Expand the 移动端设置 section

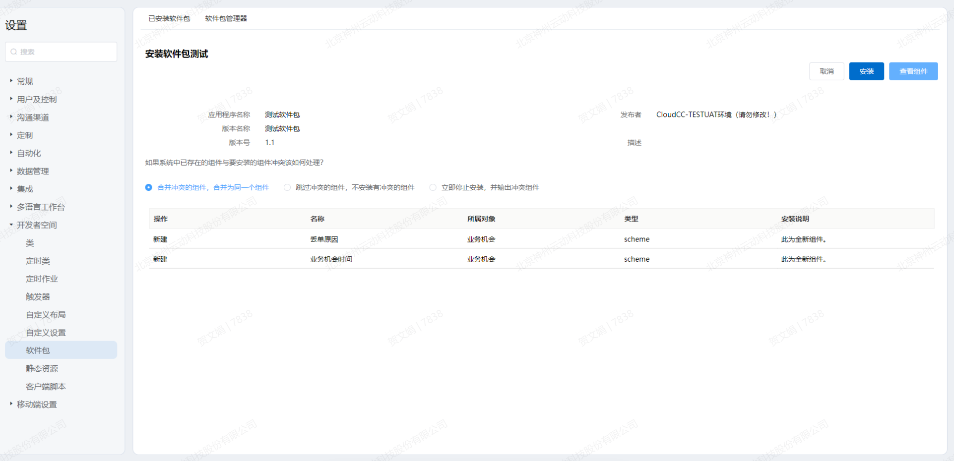(11, 404)
